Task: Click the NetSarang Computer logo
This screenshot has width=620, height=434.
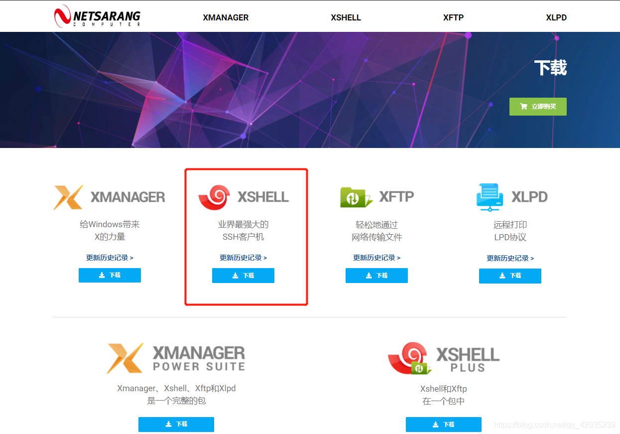Action: 97,16
